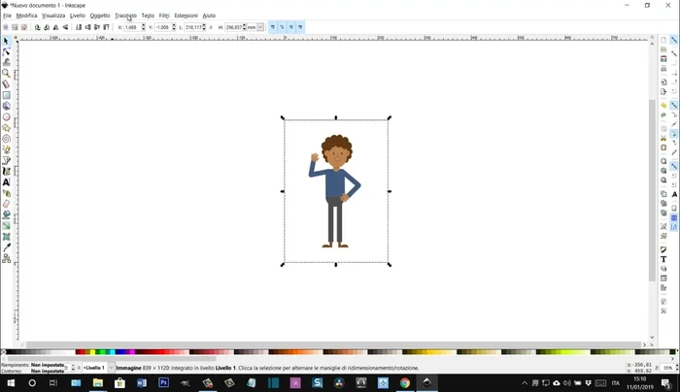Select the Node editing tool

(x=6, y=51)
